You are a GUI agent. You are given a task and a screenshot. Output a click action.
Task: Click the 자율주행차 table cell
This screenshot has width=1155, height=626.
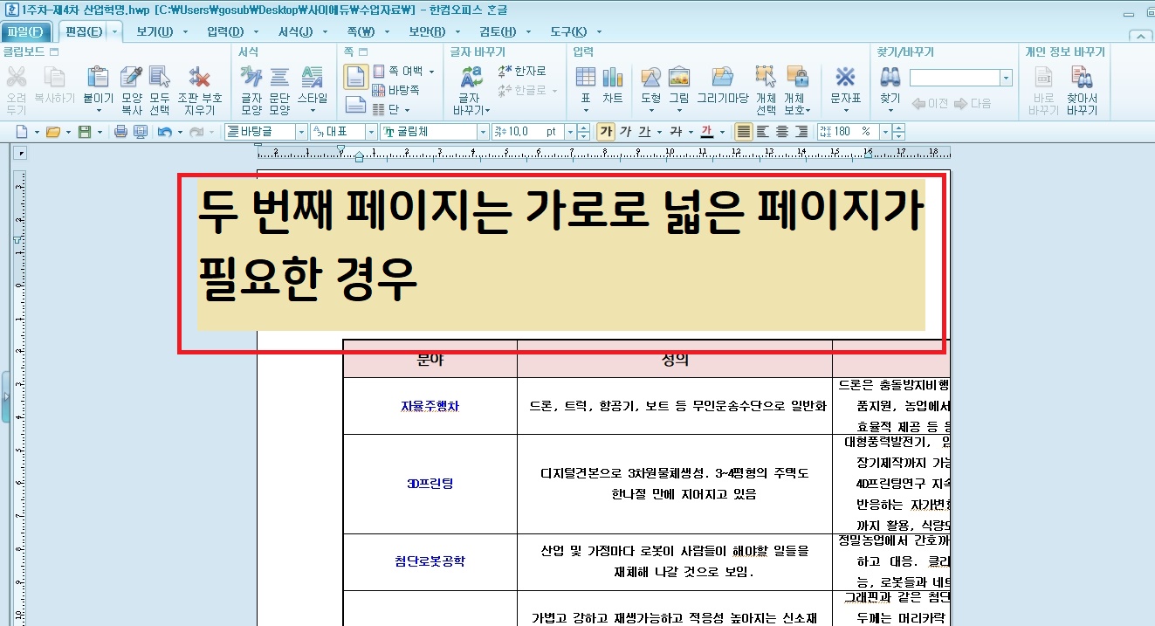432,406
